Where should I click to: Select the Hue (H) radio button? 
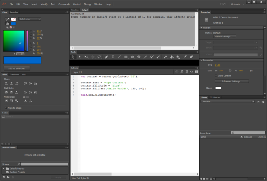coord(31,31)
